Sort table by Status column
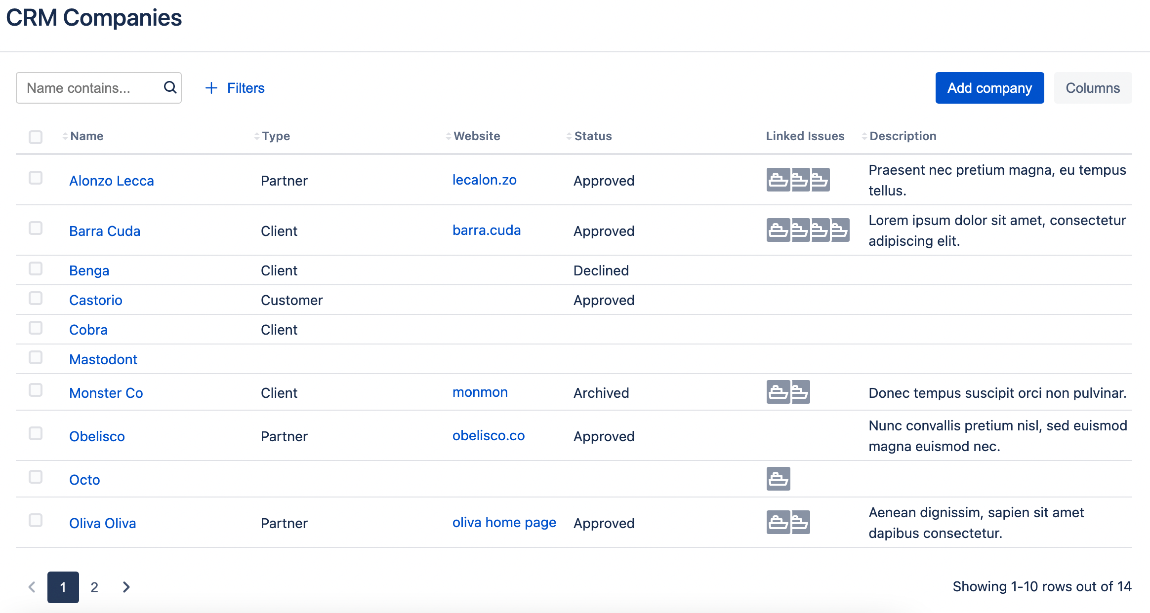The width and height of the screenshot is (1150, 613). (592, 136)
